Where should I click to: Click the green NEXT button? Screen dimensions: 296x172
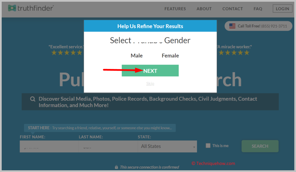(150, 70)
